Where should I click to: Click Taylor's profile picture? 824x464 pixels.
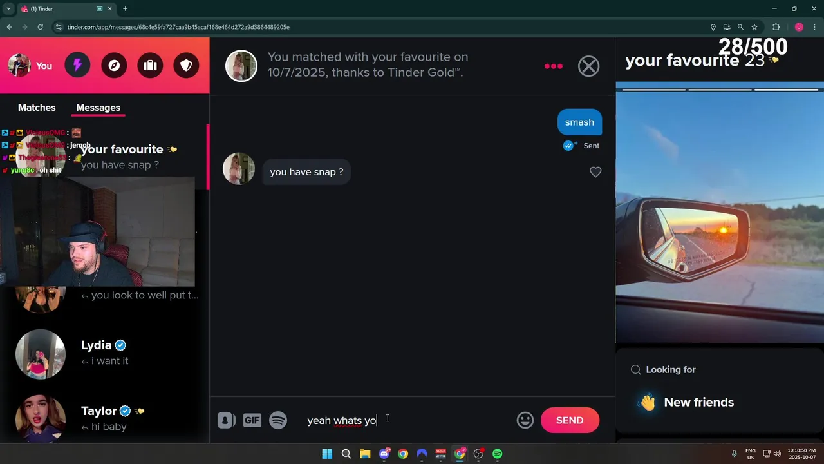coord(41,419)
